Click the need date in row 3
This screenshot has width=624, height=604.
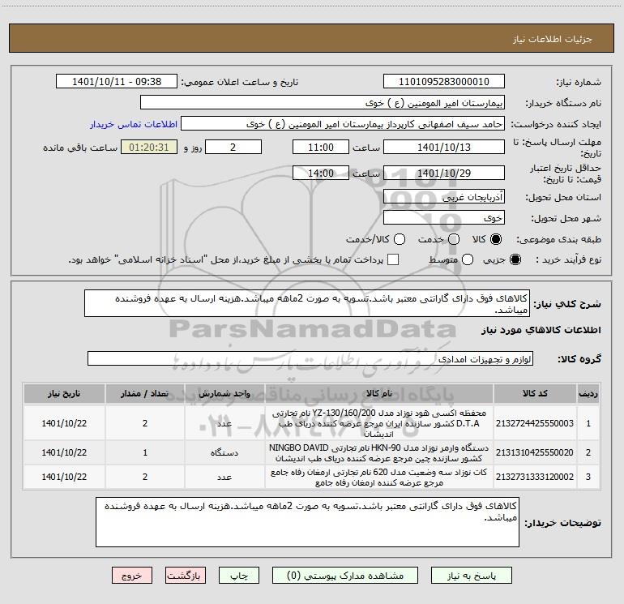pos(64,477)
